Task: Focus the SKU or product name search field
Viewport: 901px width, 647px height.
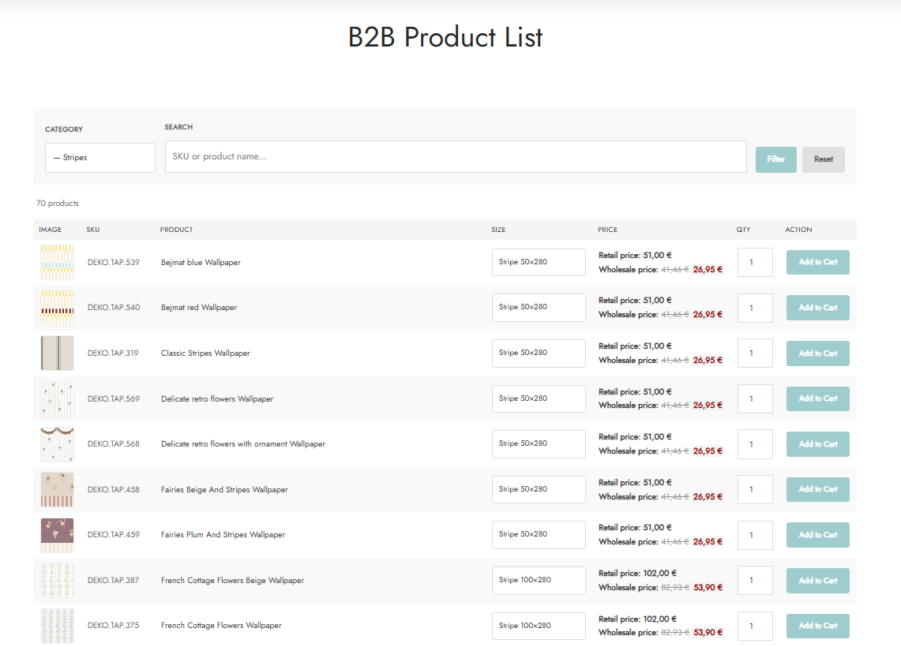Action: coord(456,156)
